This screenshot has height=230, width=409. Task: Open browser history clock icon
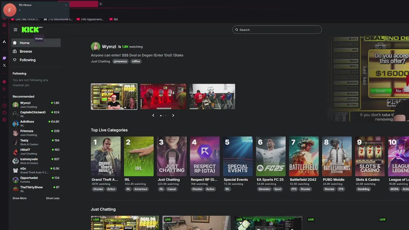click(4, 105)
